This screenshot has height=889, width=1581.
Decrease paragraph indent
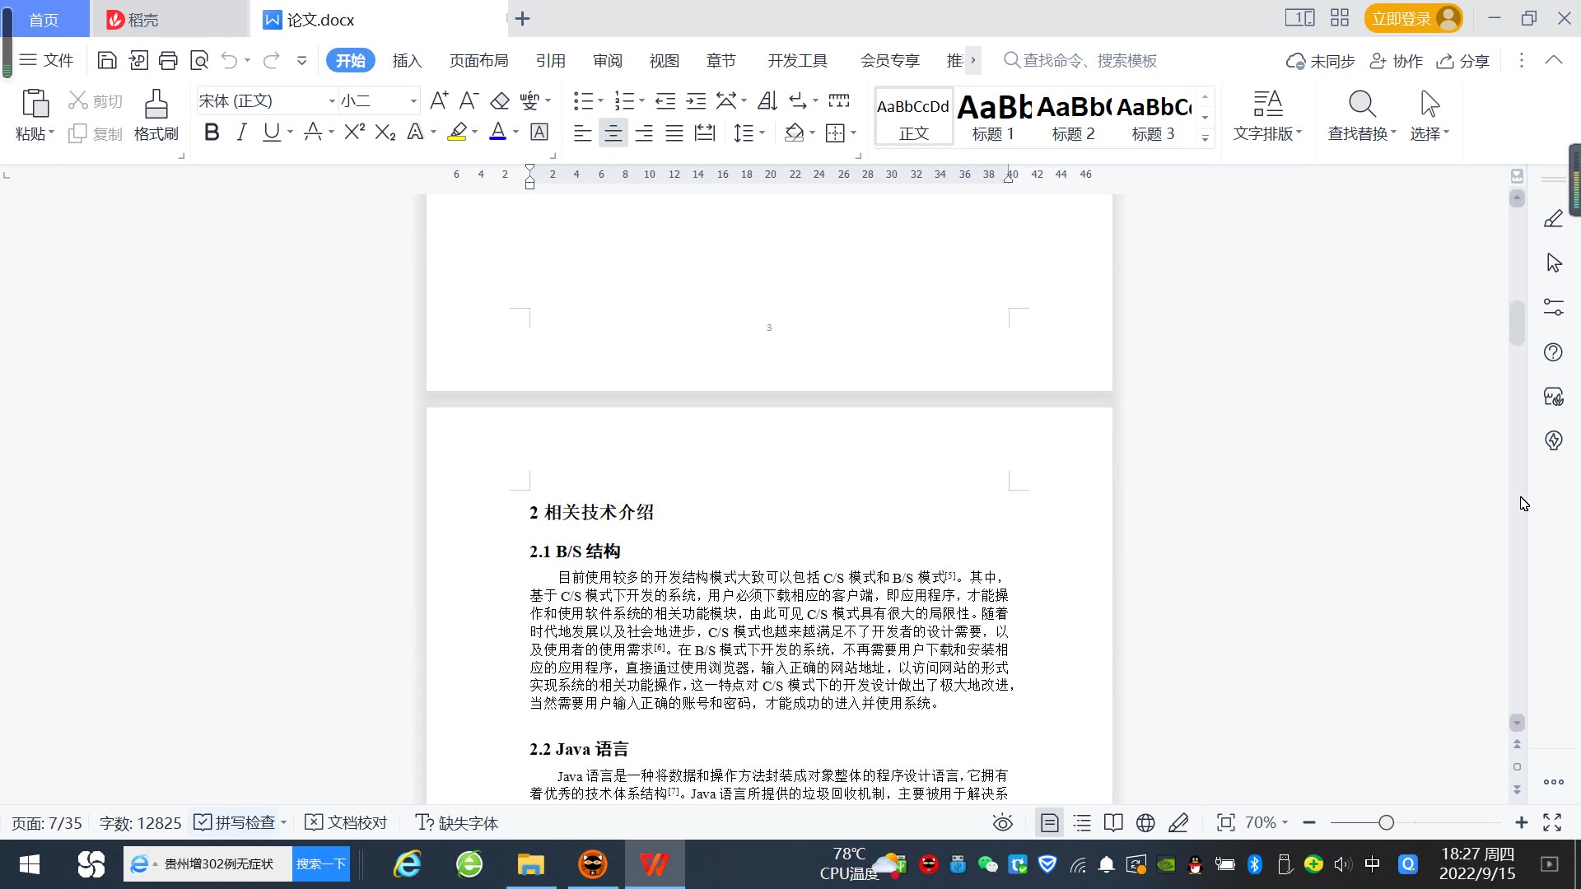point(665,101)
